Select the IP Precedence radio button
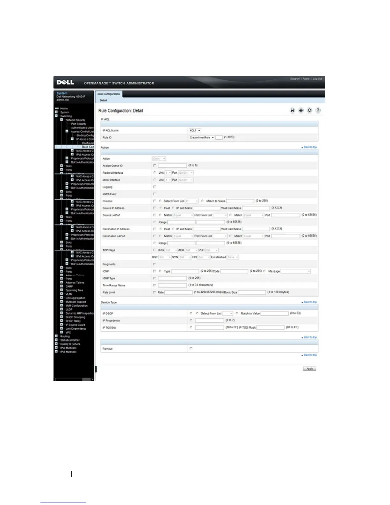The image size is (390, 505). [191, 320]
